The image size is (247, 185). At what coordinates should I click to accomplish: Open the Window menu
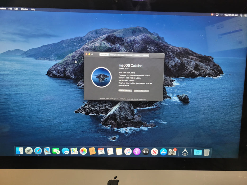point(25,9)
